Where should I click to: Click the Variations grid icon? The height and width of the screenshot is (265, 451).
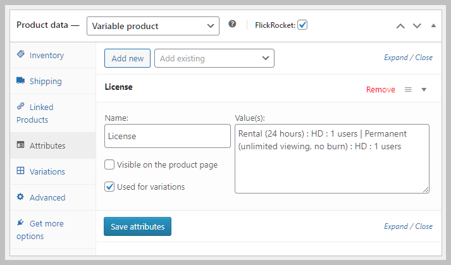[21, 171]
